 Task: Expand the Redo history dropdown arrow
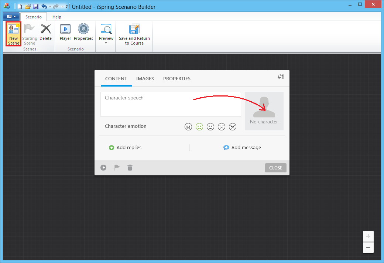pos(62,7)
